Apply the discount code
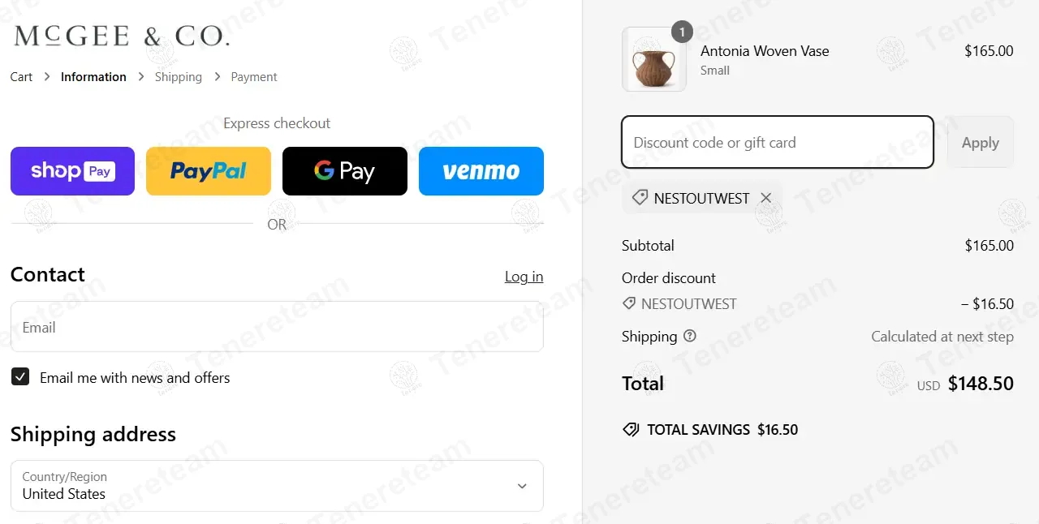This screenshot has height=524, width=1039. click(980, 142)
